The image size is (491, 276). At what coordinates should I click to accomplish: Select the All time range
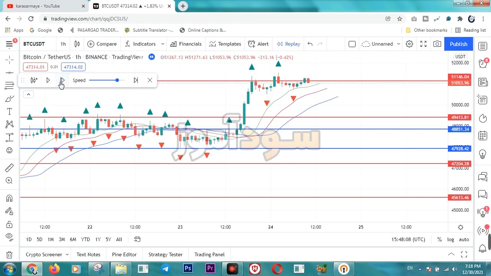[x=119, y=240]
